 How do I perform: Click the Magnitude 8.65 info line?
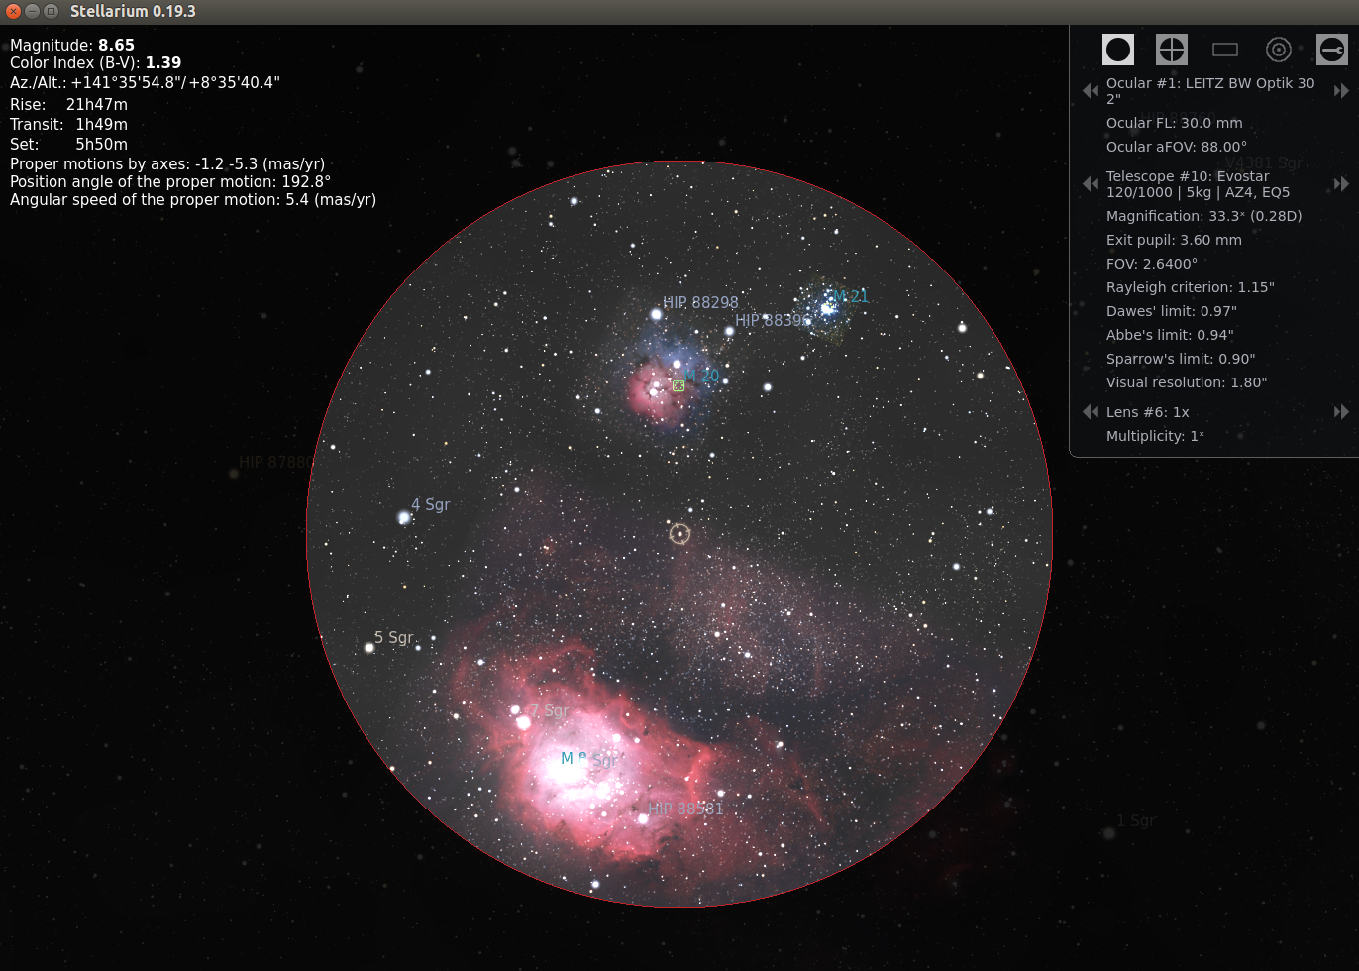pos(72,46)
